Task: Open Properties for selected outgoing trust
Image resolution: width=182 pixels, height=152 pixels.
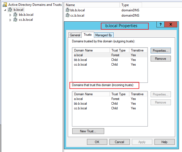Action: point(161,51)
